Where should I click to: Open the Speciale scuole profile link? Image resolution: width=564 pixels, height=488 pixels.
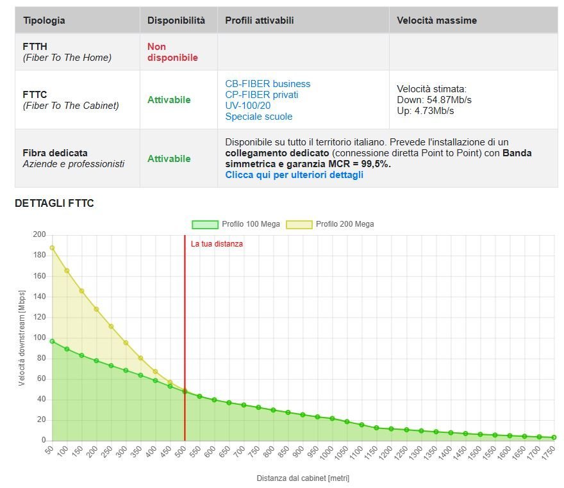tap(258, 117)
